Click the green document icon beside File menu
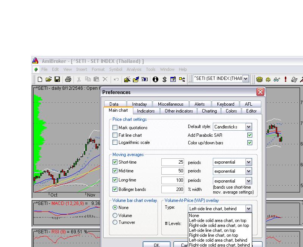Image resolution: width=303 pixels, height=247 pixels. [x=36, y=69]
